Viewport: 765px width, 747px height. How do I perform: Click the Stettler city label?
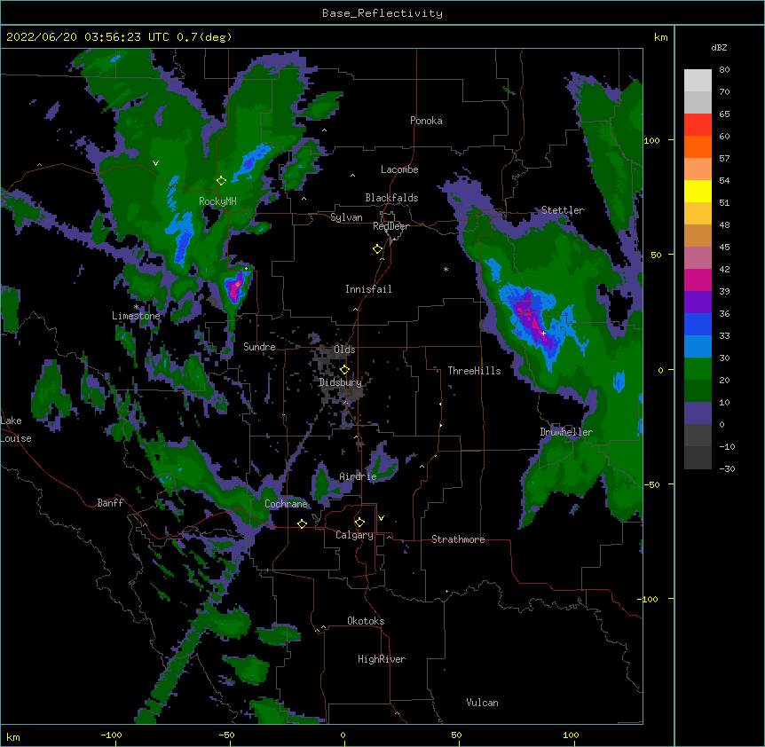click(562, 210)
